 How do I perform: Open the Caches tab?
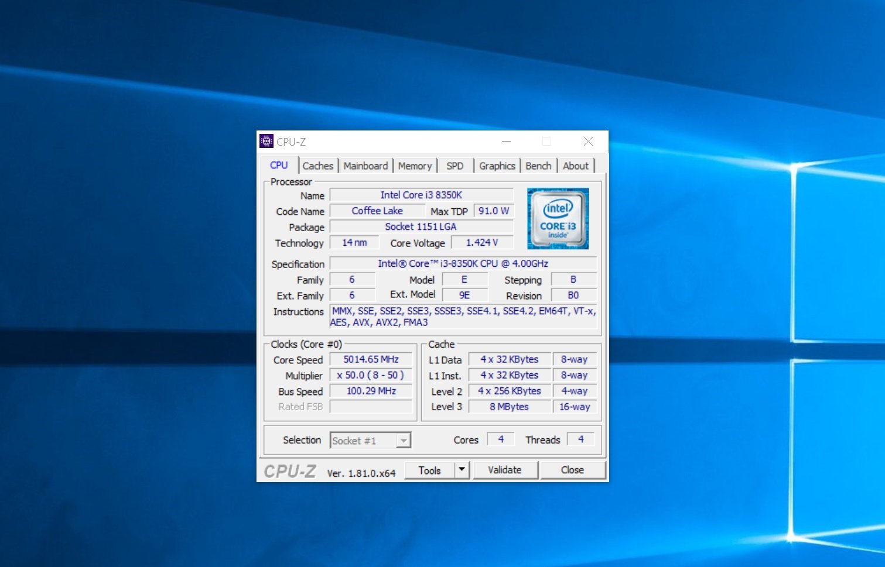pyautogui.click(x=317, y=166)
